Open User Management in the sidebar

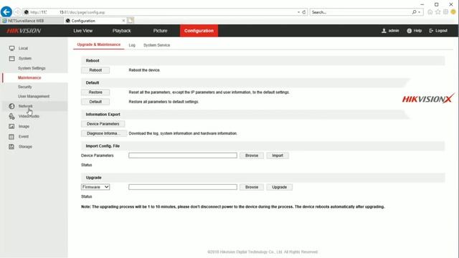[x=34, y=96]
